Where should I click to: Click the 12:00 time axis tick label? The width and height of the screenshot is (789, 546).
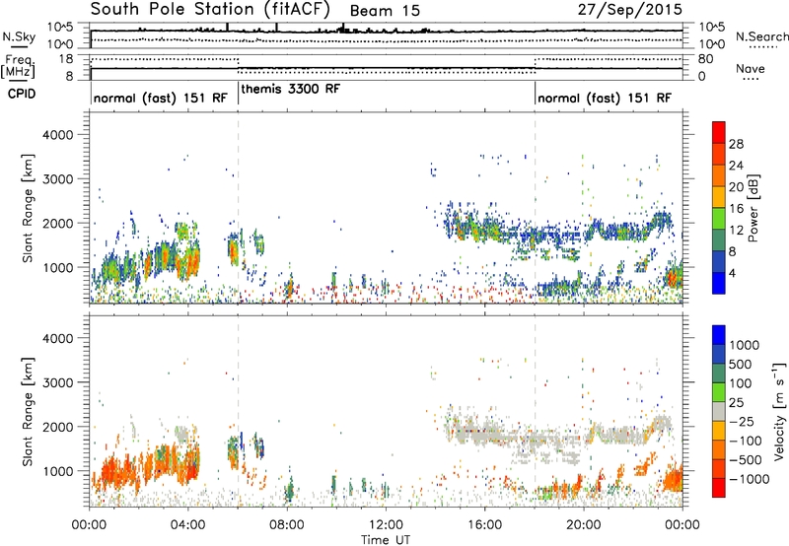click(386, 525)
